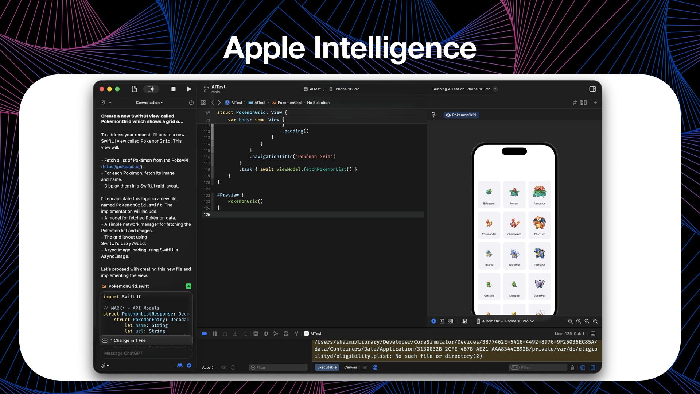The width and height of the screenshot is (700, 394).
Task: Open the Conversation dropdown menu
Action: pos(149,103)
